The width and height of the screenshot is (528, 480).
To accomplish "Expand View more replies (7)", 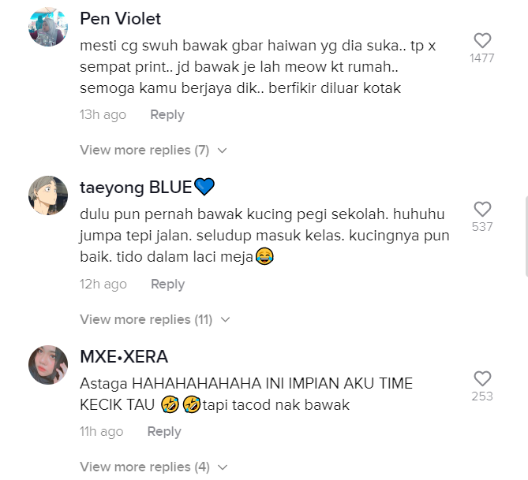I will 153,150.
